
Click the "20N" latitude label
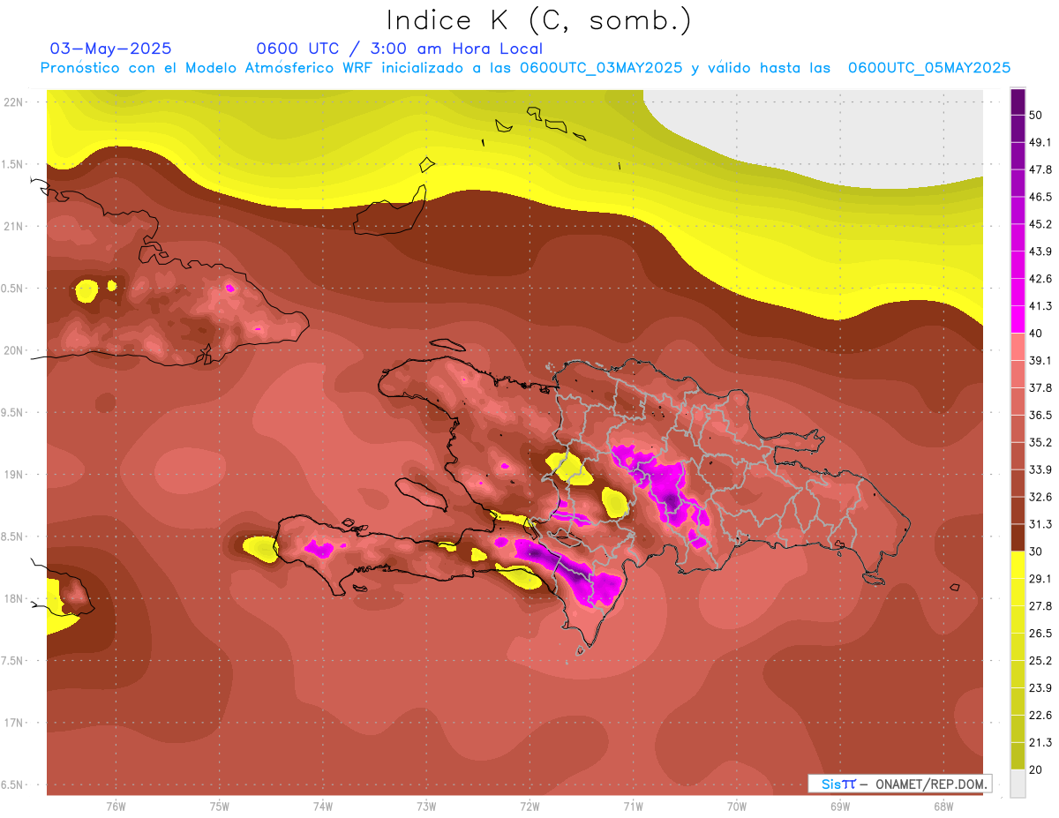[14, 350]
